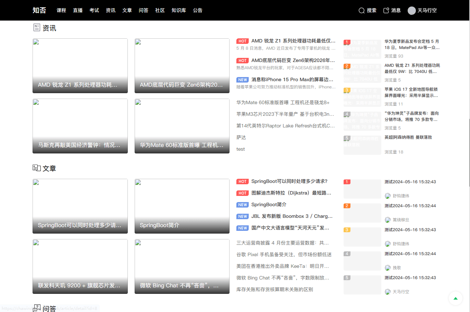This screenshot has width=470, height=312.
Task: Click the 天马行空 user avatar
Action: point(411,11)
